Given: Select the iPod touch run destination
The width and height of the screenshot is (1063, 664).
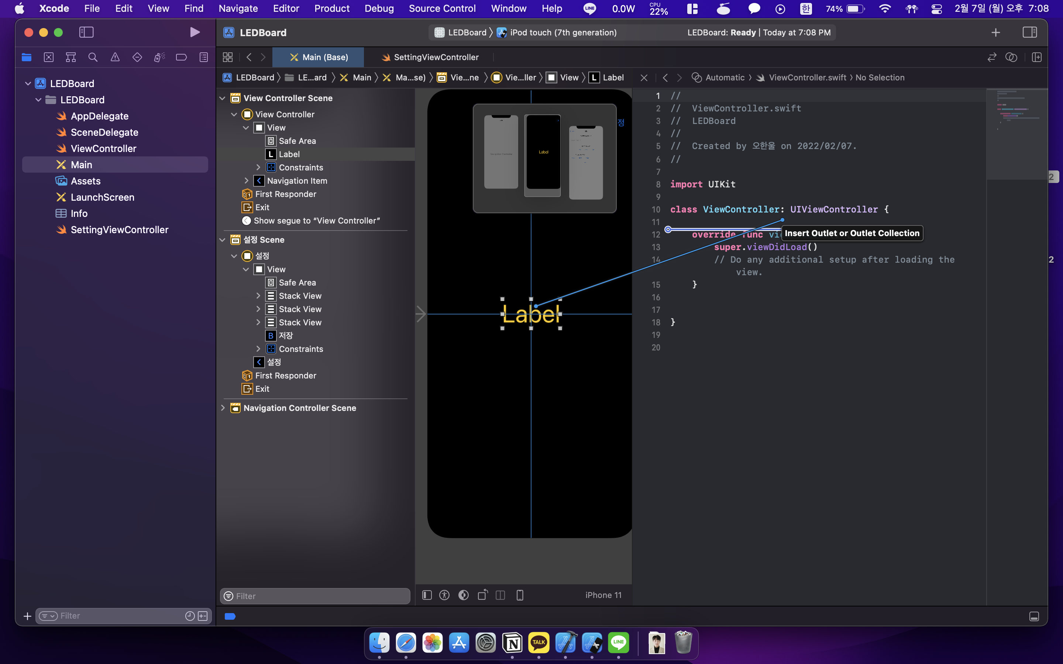Looking at the screenshot, I should 557,32.
